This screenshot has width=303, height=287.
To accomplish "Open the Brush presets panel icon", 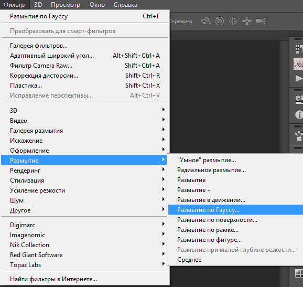I will pyautogui.click(x=299, y=136).
